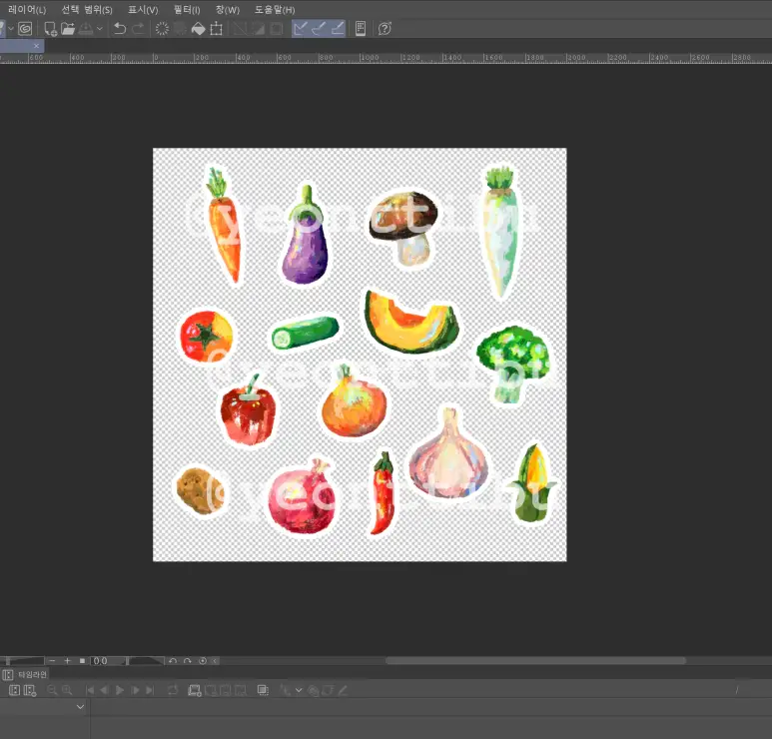Click the open file folder icon
The width and height of the screenshot is (772, 739).
pos(68,29)
